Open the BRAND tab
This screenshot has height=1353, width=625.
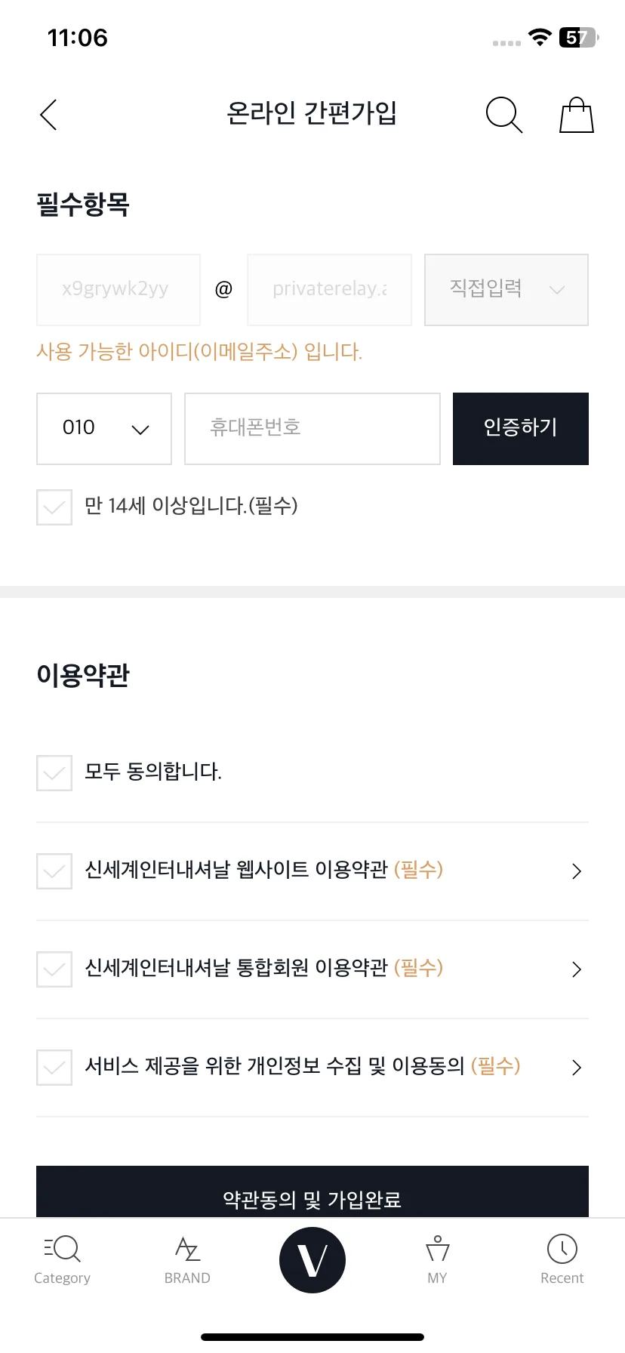coord(187,1259)
